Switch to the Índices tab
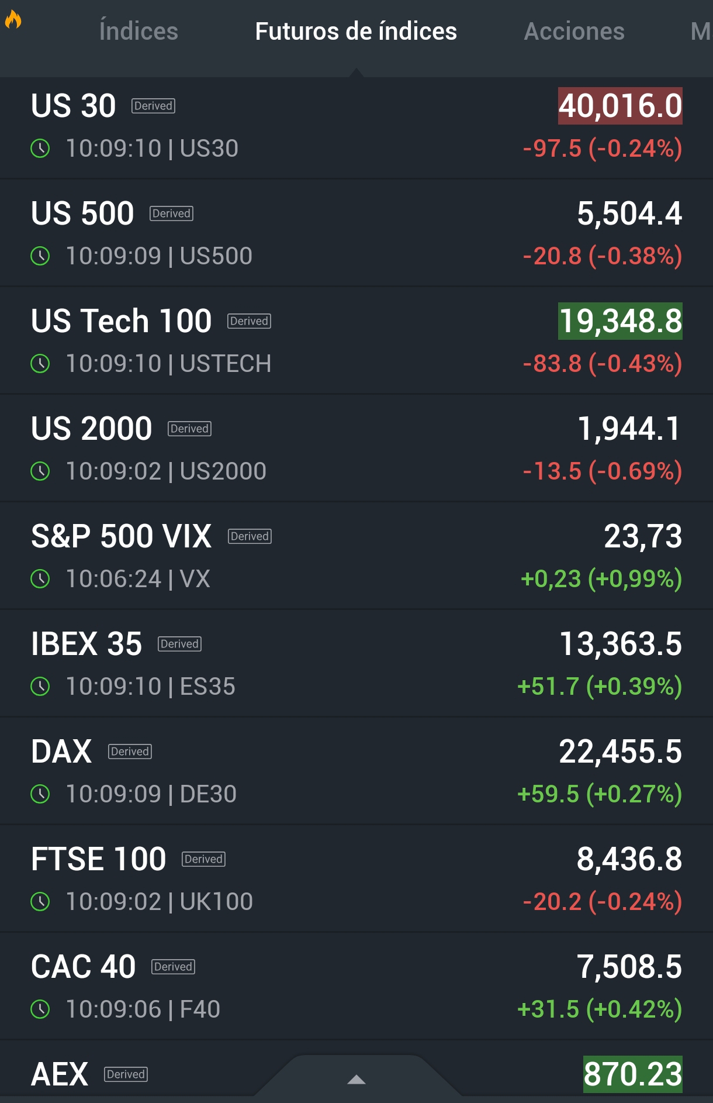The width and height of the screenshot is (713, 1103). pyautogui.click(x=139, y=32)
